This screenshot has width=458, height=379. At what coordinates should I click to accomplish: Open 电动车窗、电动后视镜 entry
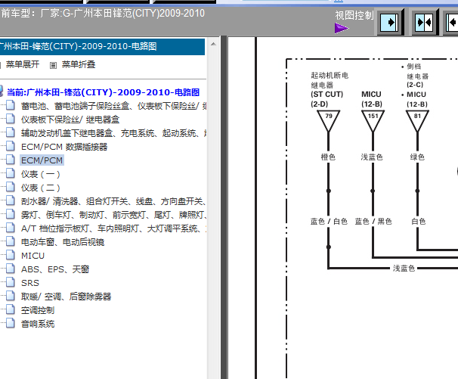pyautogui.click(x=63, y=242)
